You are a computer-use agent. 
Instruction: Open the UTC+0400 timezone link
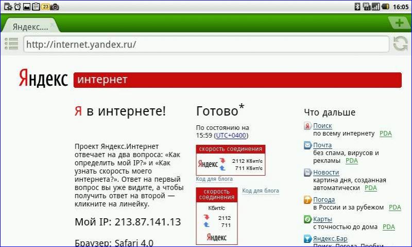231,136
